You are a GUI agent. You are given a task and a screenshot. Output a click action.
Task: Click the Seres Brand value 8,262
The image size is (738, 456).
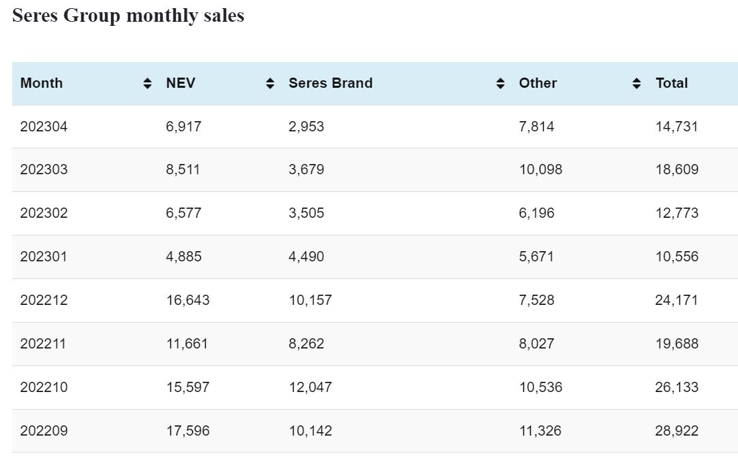[x=306, y=344]
